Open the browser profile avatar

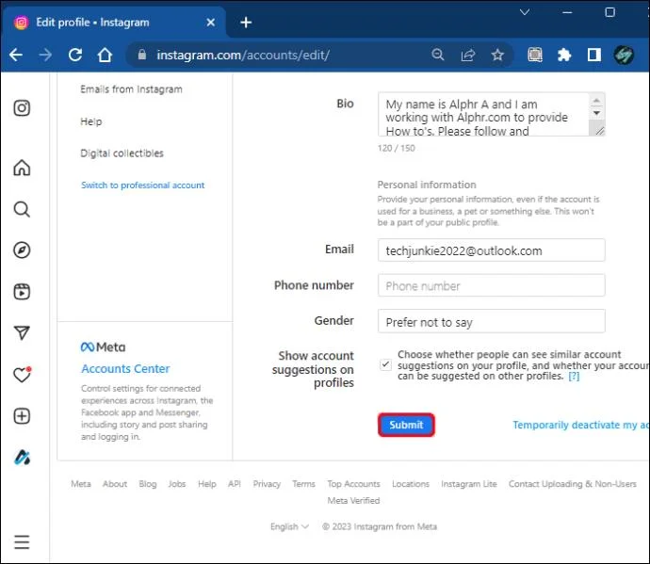tap(624, 55)
